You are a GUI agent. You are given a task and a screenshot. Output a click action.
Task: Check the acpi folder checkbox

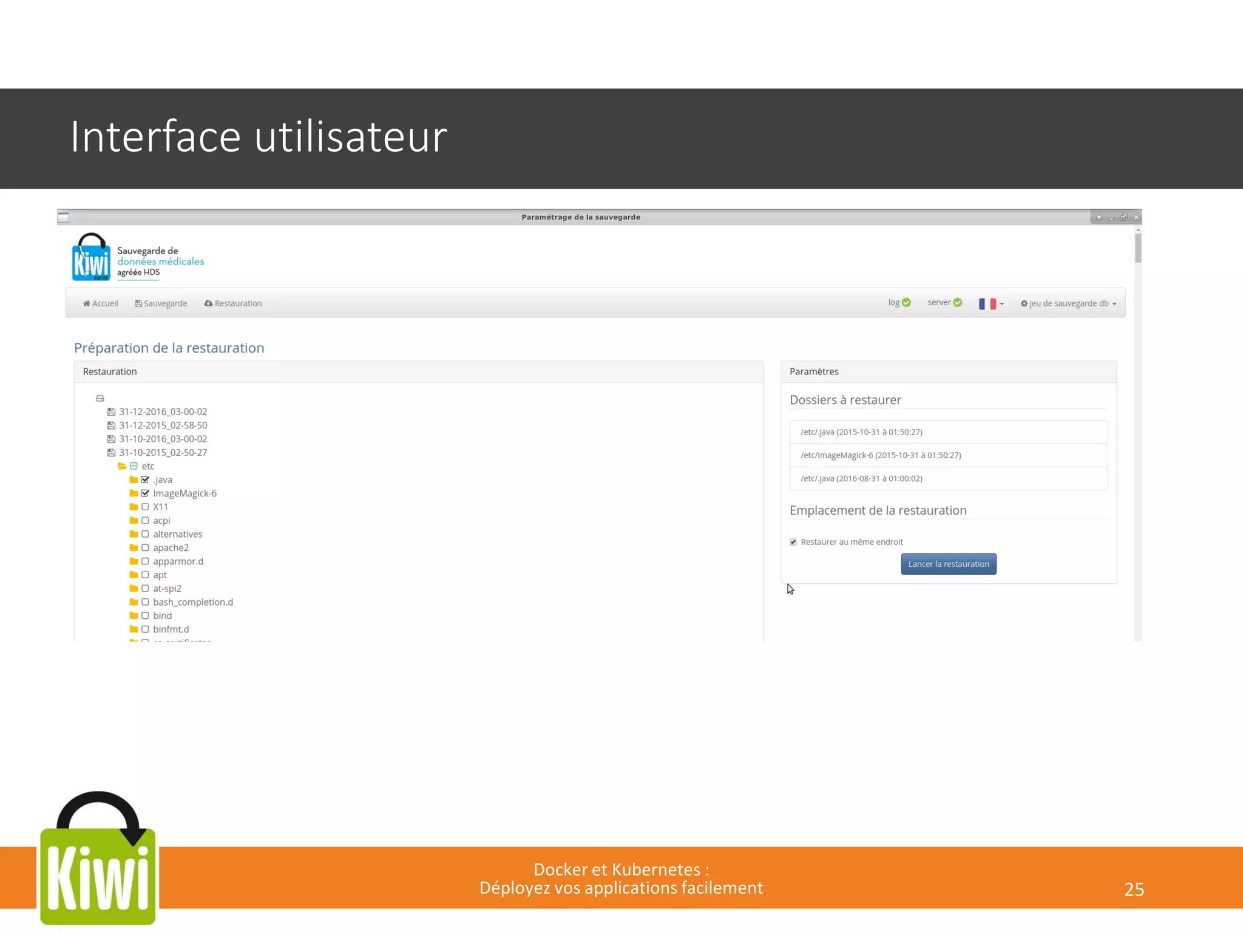point(145,521)
